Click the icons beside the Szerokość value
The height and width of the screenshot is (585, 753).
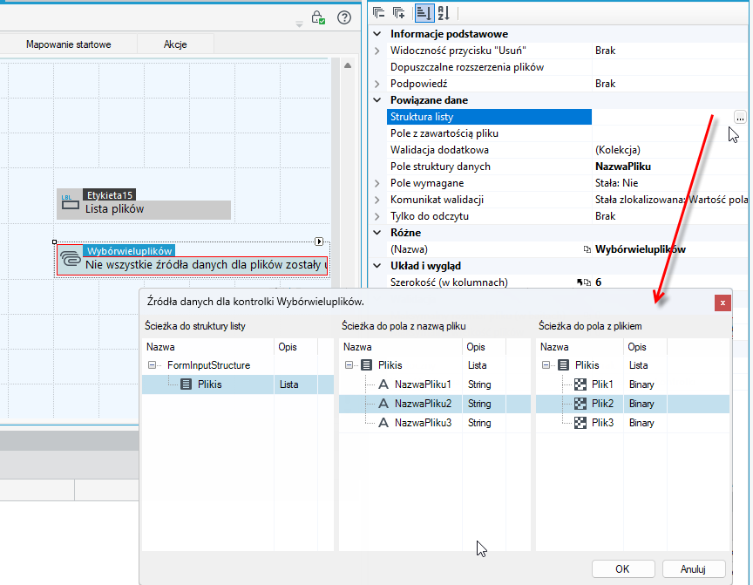click(583, 282)
